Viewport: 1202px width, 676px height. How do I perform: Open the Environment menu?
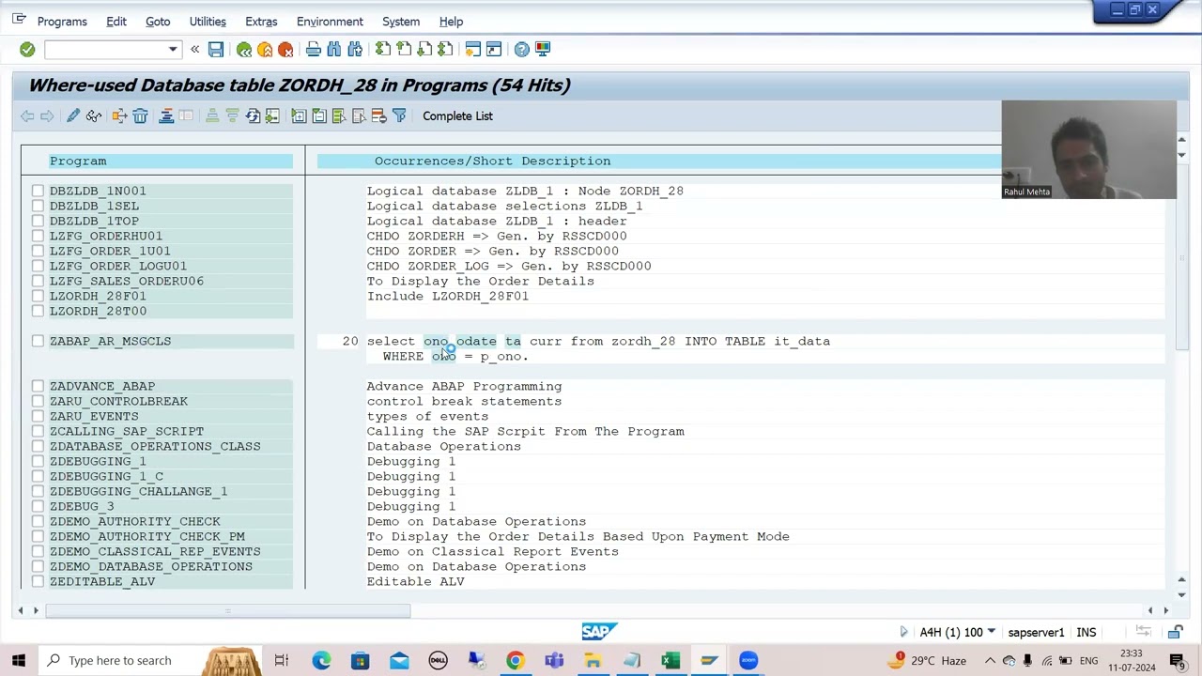(x=330, y=21)
